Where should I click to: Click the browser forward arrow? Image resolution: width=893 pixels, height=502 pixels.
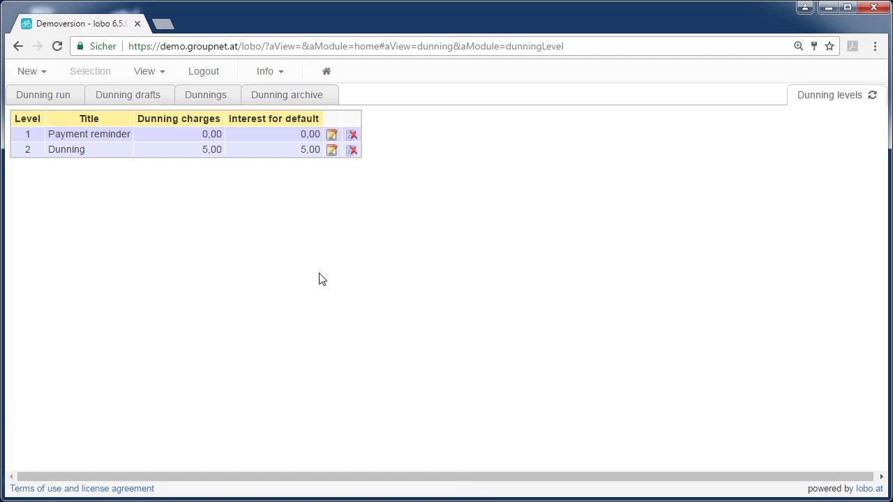[38, 46]
